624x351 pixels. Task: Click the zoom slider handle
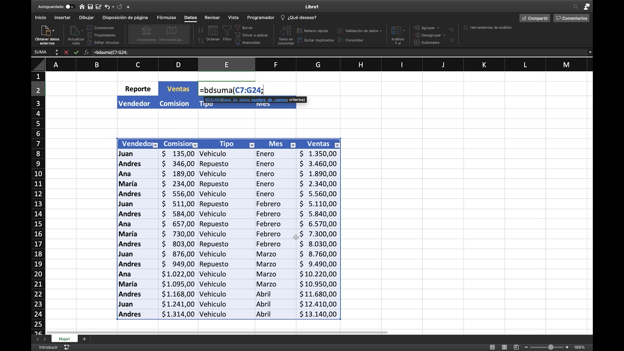550,347
